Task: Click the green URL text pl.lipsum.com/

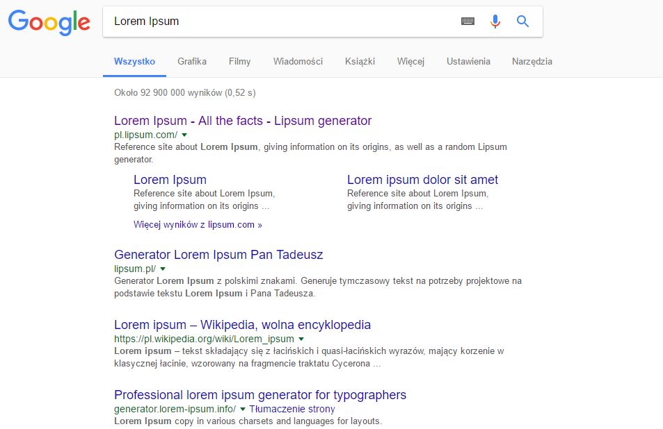Action: (146, 135)
